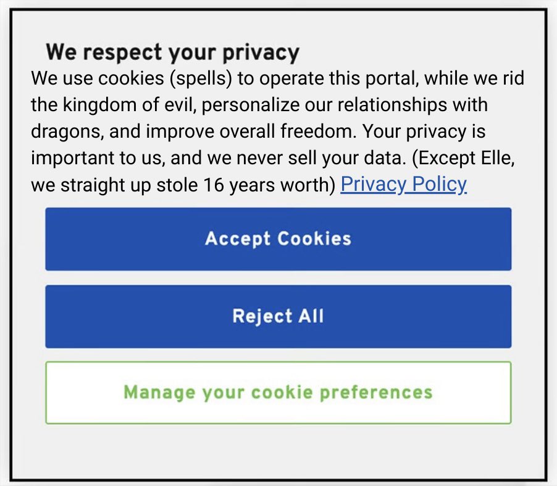Click the Accept Cookies button
The width and height of the screenshot is (557, 486).
click(278, 239)
